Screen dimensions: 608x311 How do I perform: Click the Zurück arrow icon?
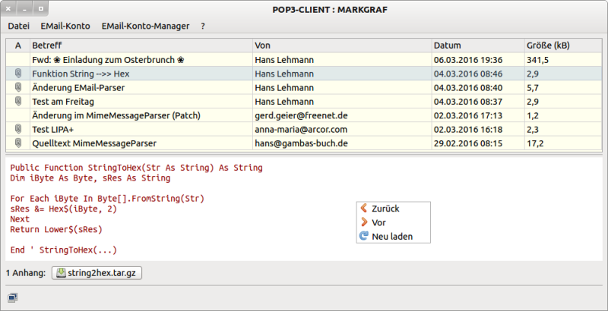(x=363, y=209)
